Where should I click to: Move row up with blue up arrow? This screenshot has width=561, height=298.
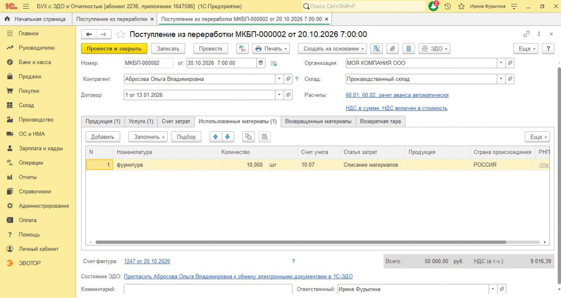215,137
